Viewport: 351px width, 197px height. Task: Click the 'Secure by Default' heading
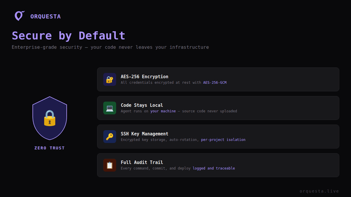(x=68, y=36)
